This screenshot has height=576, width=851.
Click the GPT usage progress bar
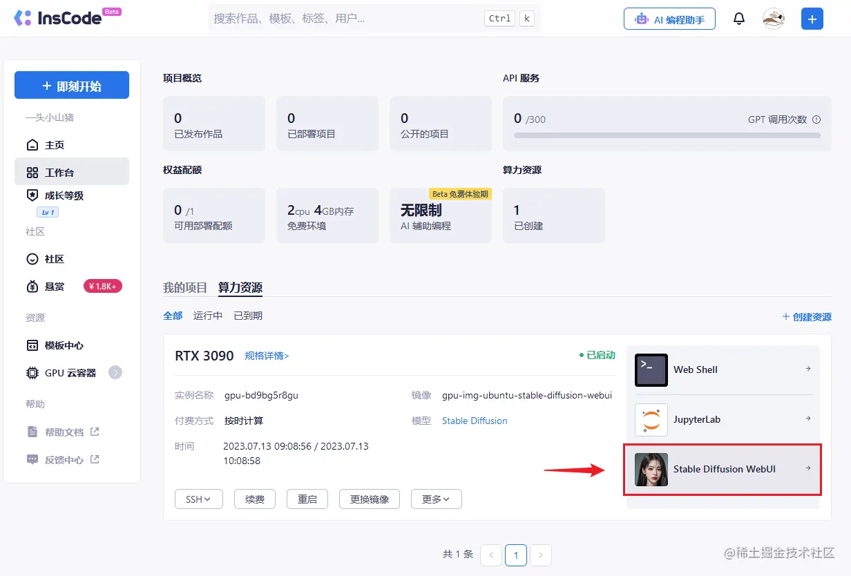(x=667, y=135)
